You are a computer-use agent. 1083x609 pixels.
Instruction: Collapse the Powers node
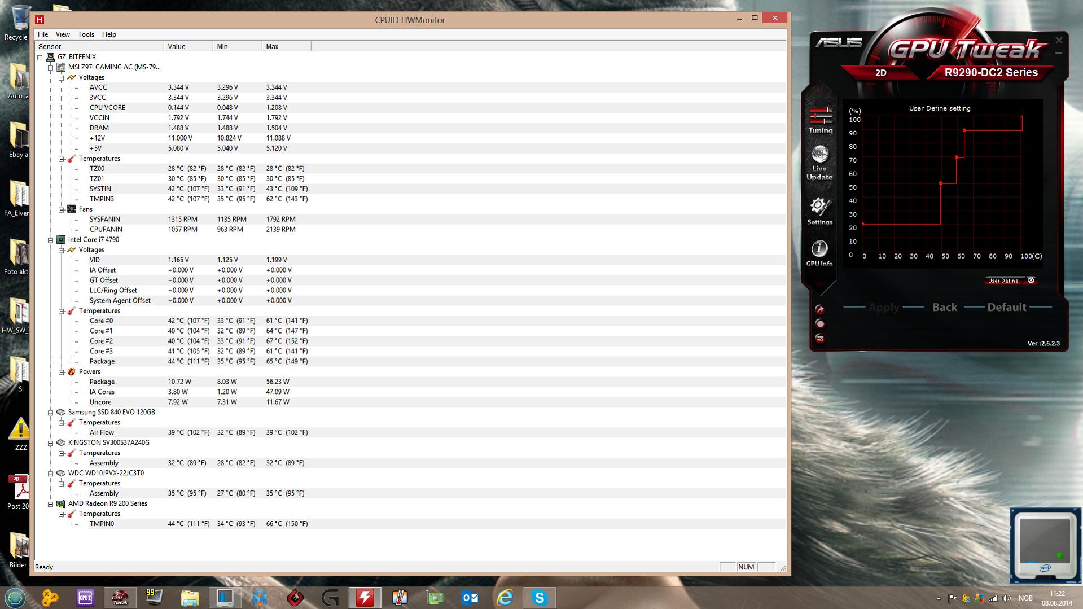click(x=62, y=372)
